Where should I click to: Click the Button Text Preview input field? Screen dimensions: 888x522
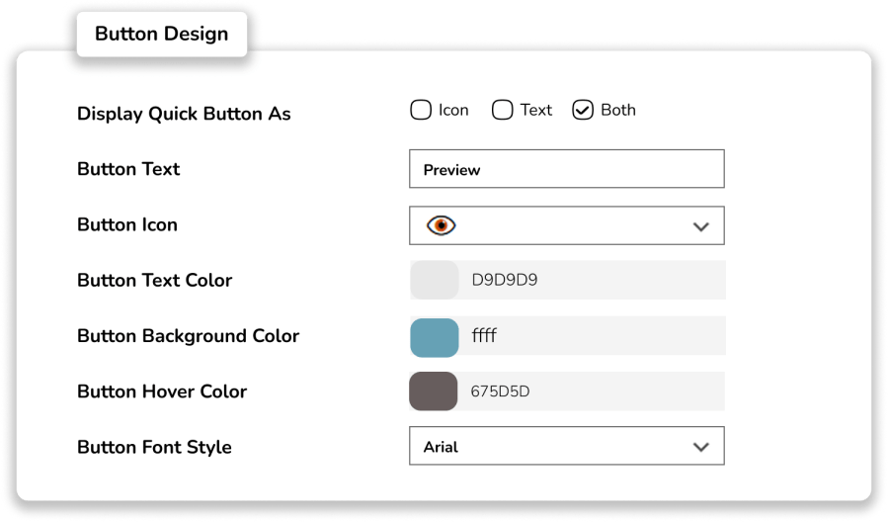click(566, 169)
